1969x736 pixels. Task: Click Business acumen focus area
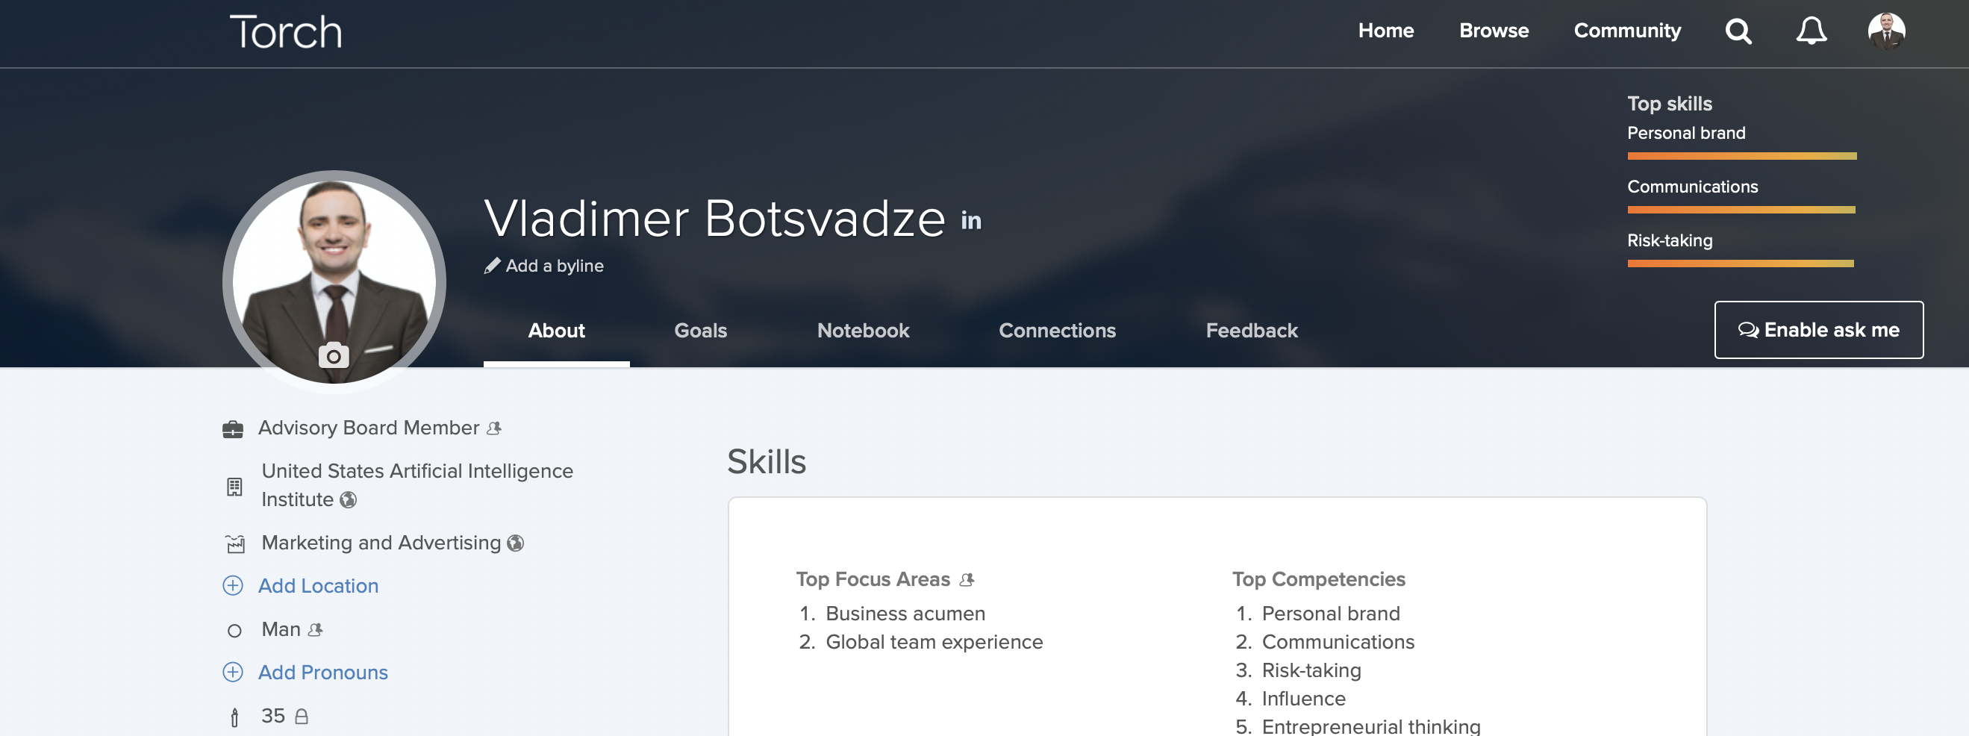(905, 614)
